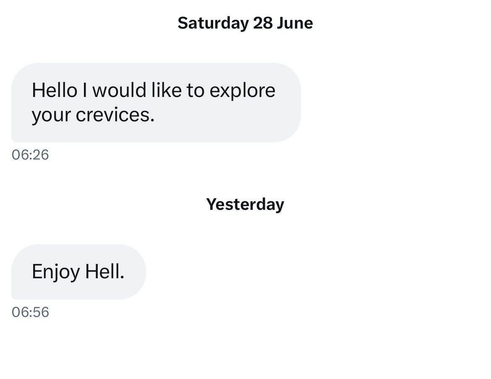The image size is (491, 379).
Task: Click the "Saturday 28 June" date header
Action: [x=245, y=23]
